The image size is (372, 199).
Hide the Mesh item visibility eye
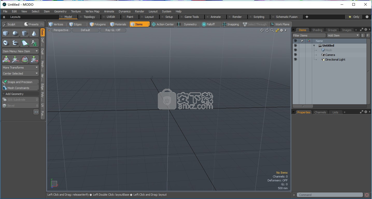tap(295, 50)
